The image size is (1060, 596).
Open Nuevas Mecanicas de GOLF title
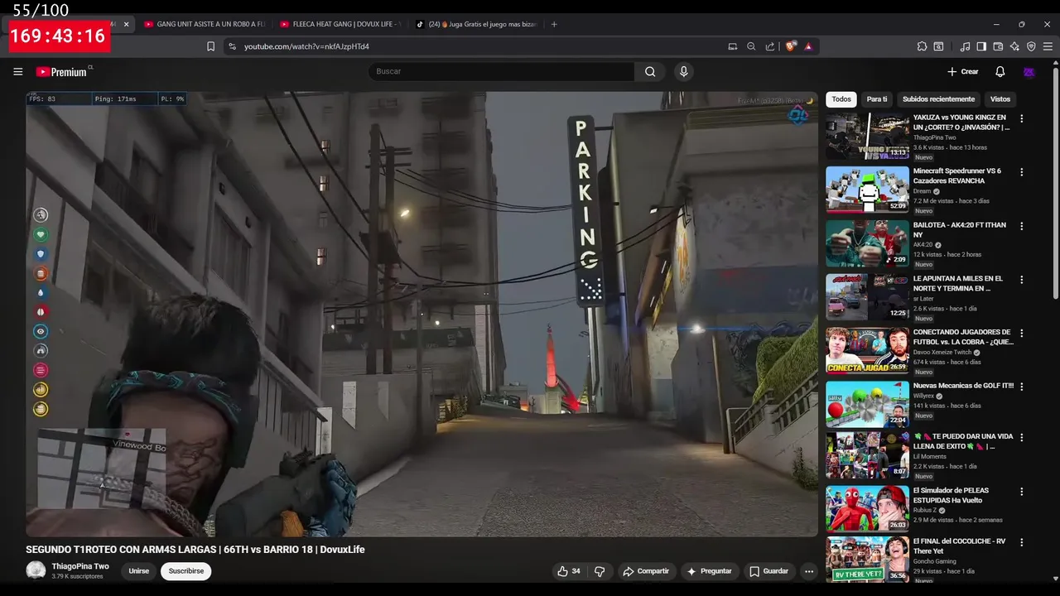(963, 386)
